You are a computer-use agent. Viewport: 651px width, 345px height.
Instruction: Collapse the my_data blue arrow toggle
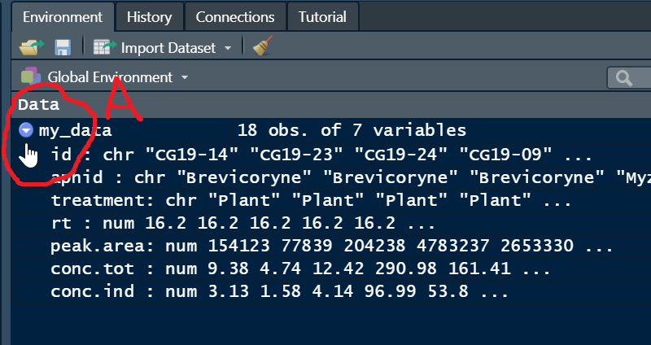(x=26, y=130)
